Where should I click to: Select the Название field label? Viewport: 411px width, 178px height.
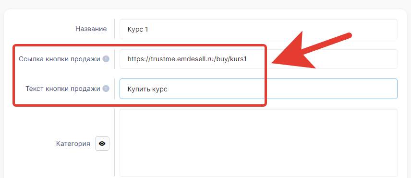coord(91,29)
